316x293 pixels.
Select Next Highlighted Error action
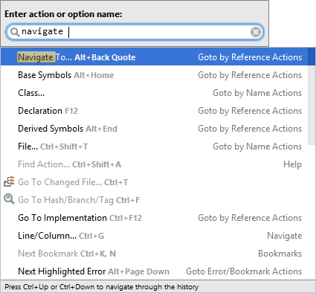(155, 271)
